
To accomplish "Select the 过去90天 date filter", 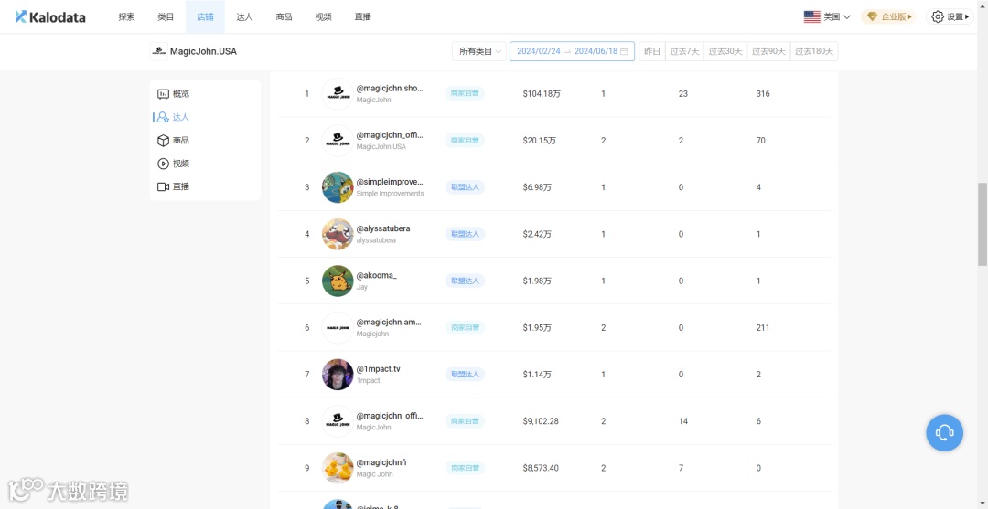I will [768, 51].
